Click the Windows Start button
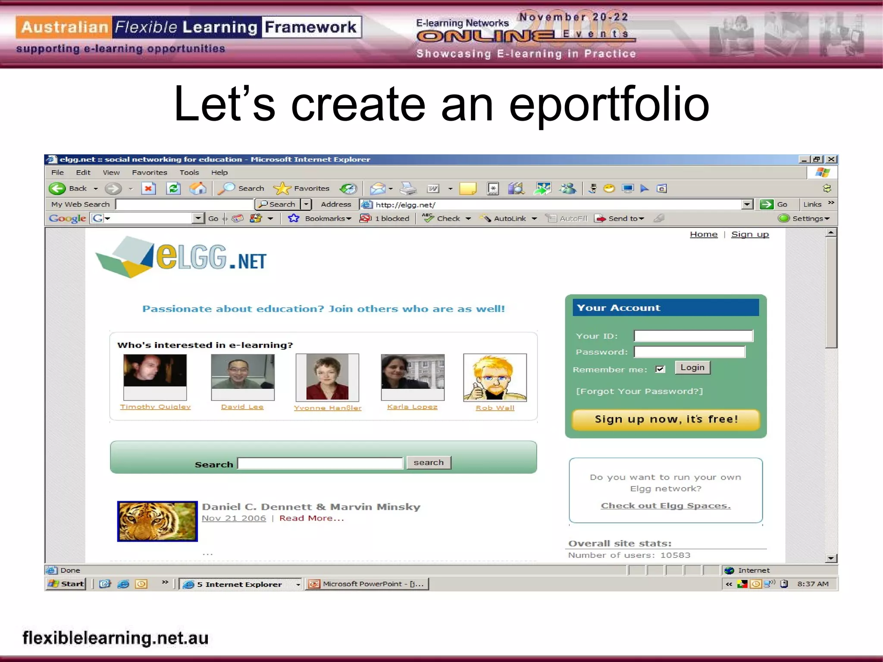The height and width of the screenshot is (662, 883). 66,584
